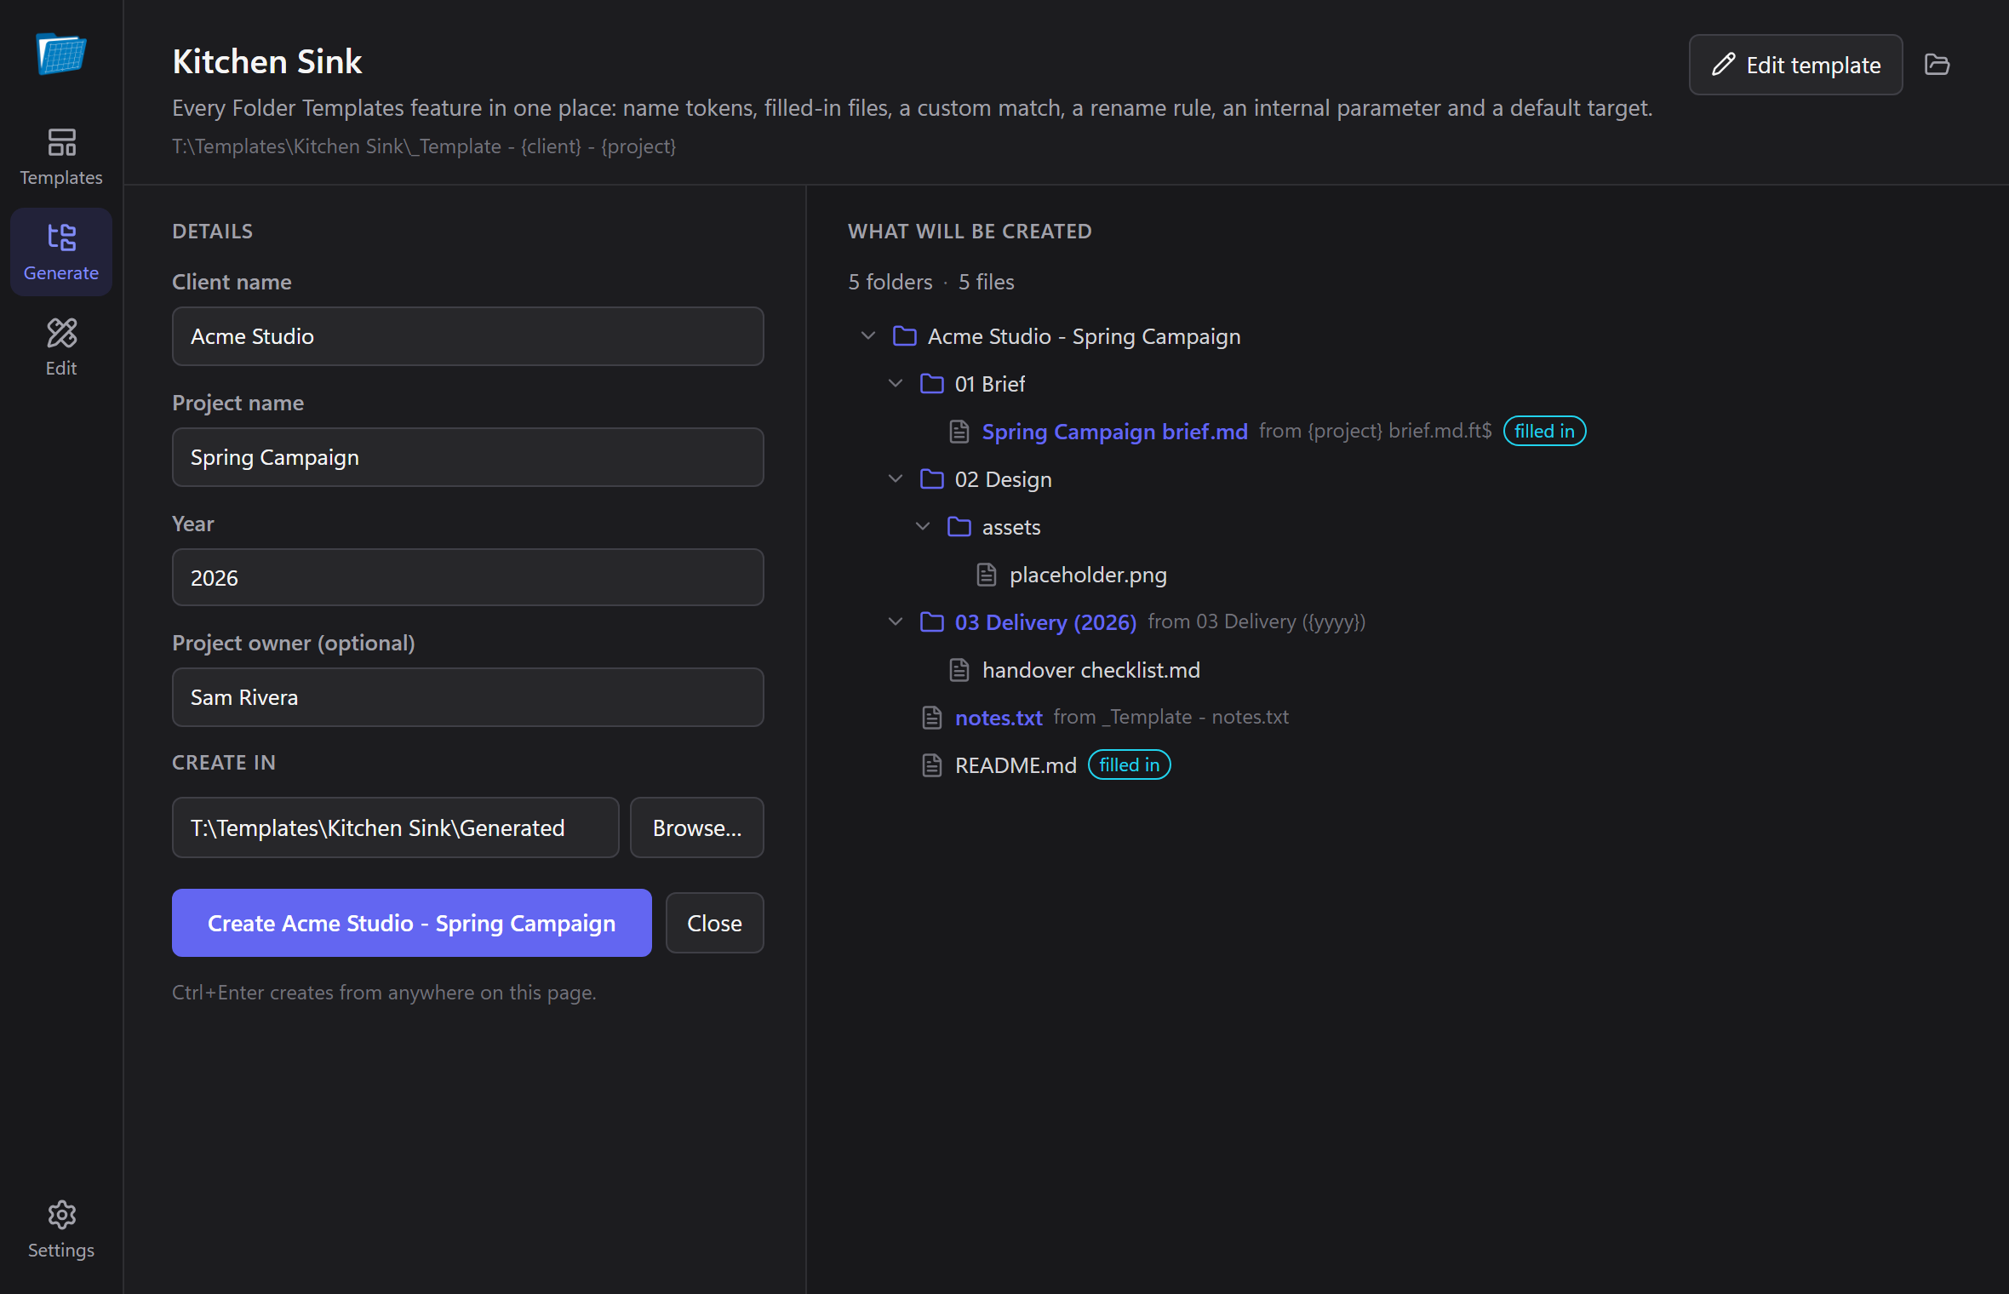Collapse the assets folder chevron
This screenshot has height=1294, width=2009.
pos(922,527)
